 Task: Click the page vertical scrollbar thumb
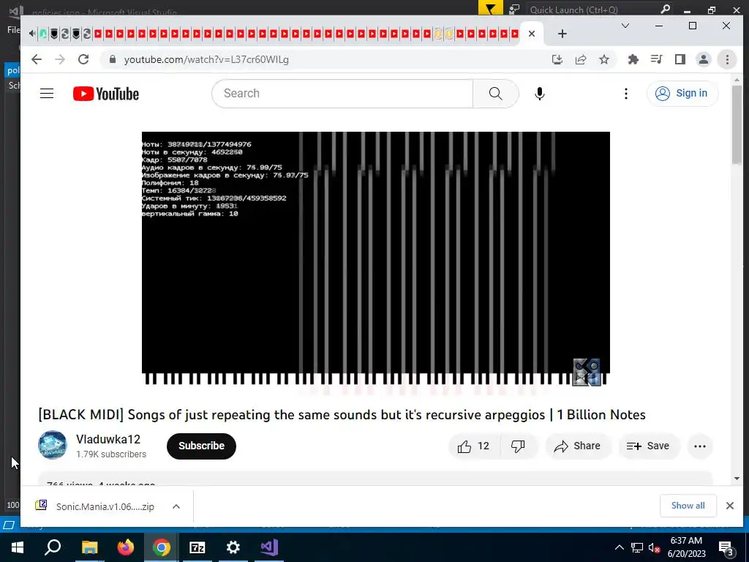737,124
